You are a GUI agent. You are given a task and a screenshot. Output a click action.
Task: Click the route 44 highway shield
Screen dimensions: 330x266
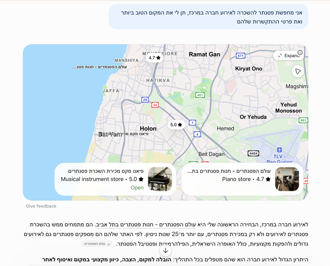[155, 105]
